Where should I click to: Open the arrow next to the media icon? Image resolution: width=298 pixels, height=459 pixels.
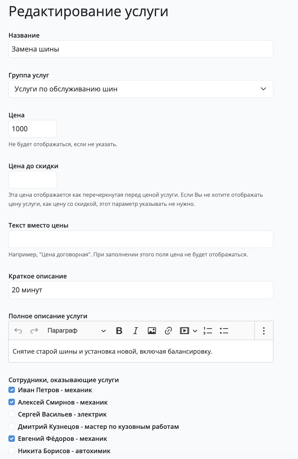coord(195,331)
